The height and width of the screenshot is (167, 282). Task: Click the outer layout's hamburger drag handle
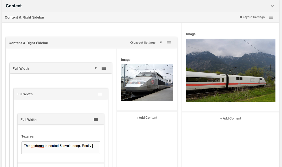click(x=271, y=17)
